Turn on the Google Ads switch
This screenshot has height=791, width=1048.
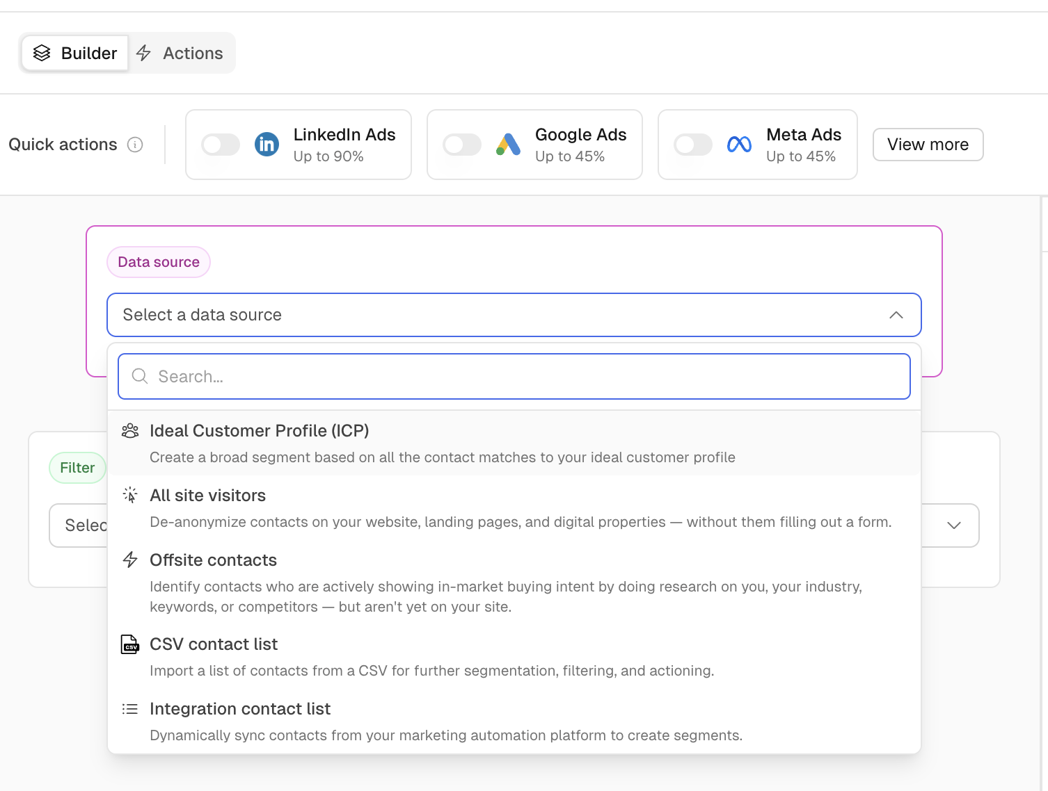[x=462, y=145]
